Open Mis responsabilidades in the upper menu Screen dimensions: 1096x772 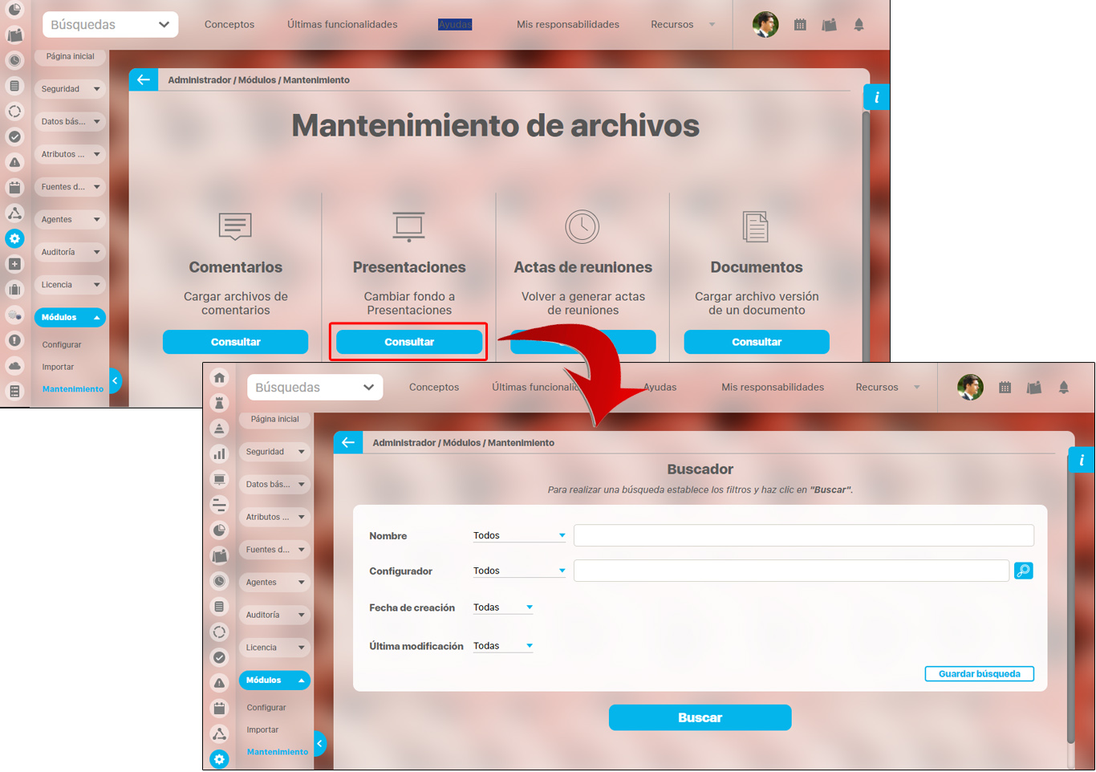point(567,25)
